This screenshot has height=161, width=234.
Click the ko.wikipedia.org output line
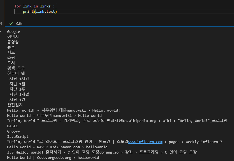[117, 121]
